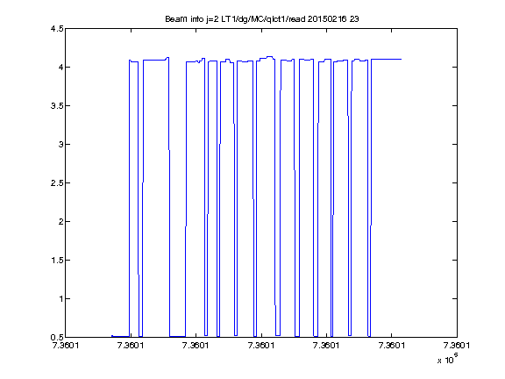Select the final flat blue line segment near 4.1
The width and height of the screenshot is (505, 379).
[x=387, y=60]
